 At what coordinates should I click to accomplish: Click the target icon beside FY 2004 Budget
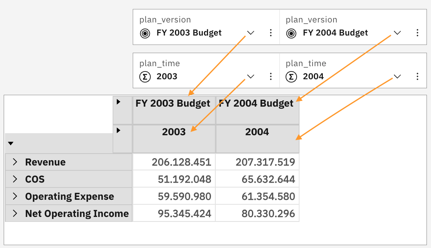291,33
